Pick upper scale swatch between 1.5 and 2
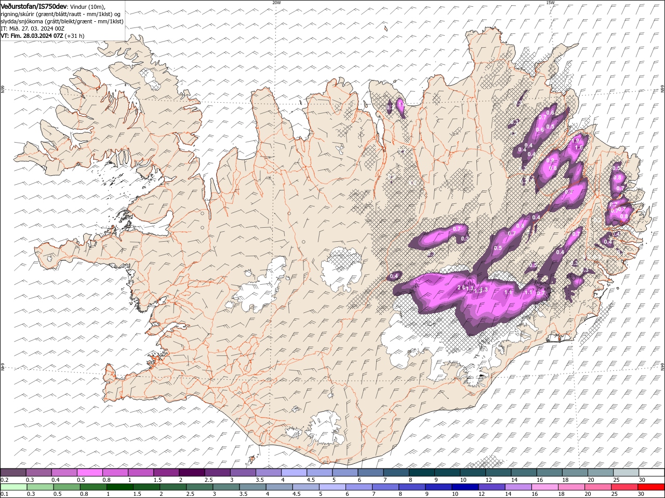 (166, 473)
